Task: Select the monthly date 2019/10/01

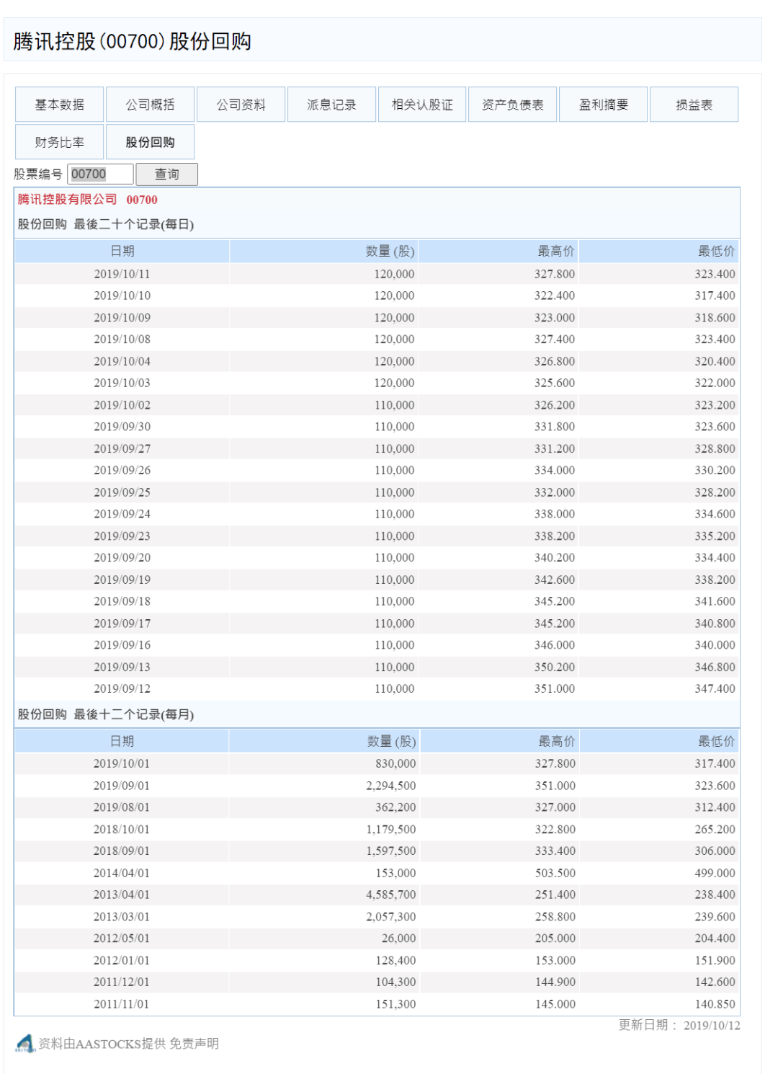Action: 122,764
